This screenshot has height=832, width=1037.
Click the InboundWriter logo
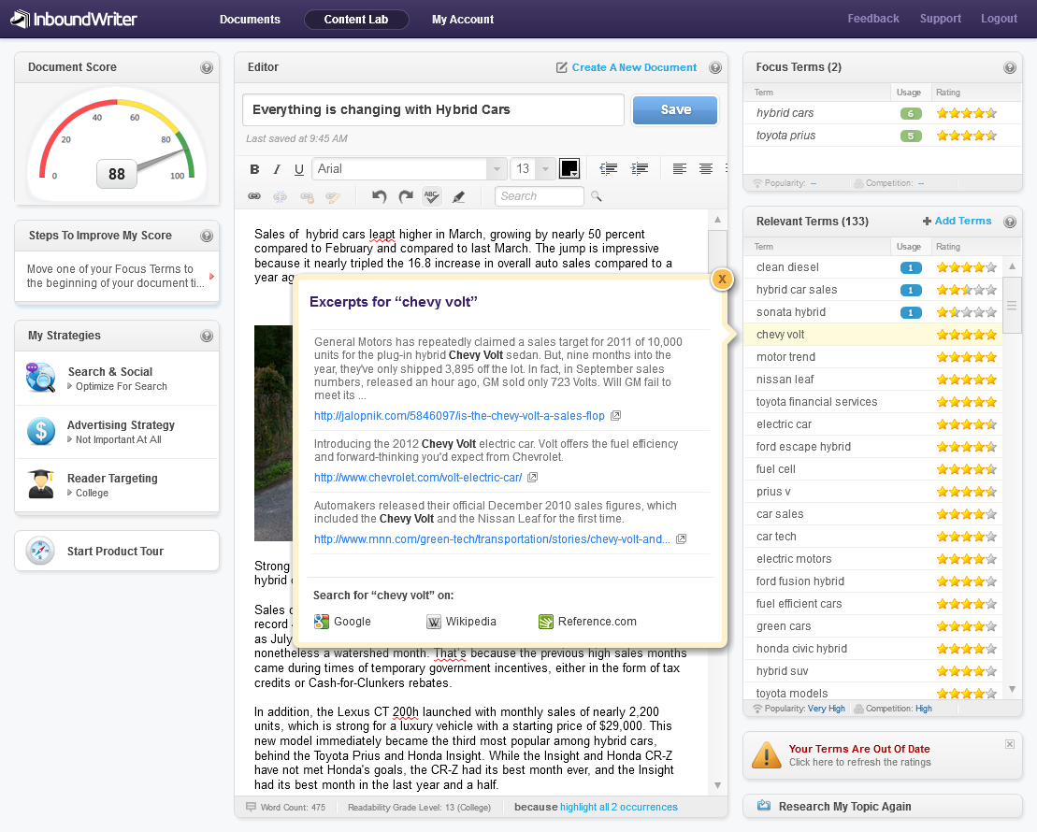[x=74, y=19]
